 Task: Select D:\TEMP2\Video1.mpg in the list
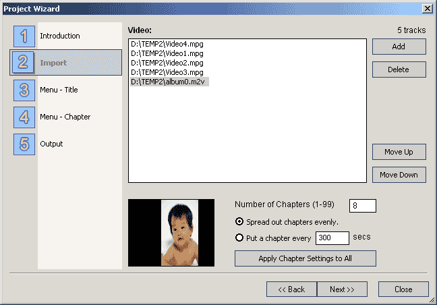[x=167, y=53]
